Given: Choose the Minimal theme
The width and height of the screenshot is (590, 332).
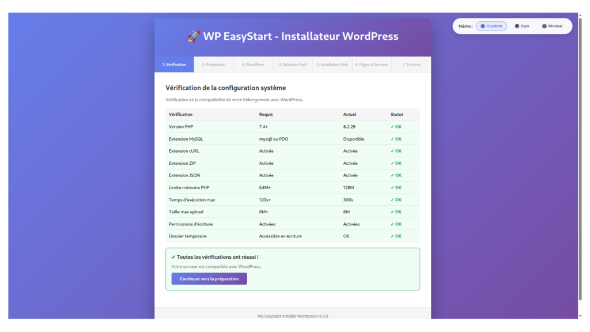Looking at the screenshot, I should point(552,26).
